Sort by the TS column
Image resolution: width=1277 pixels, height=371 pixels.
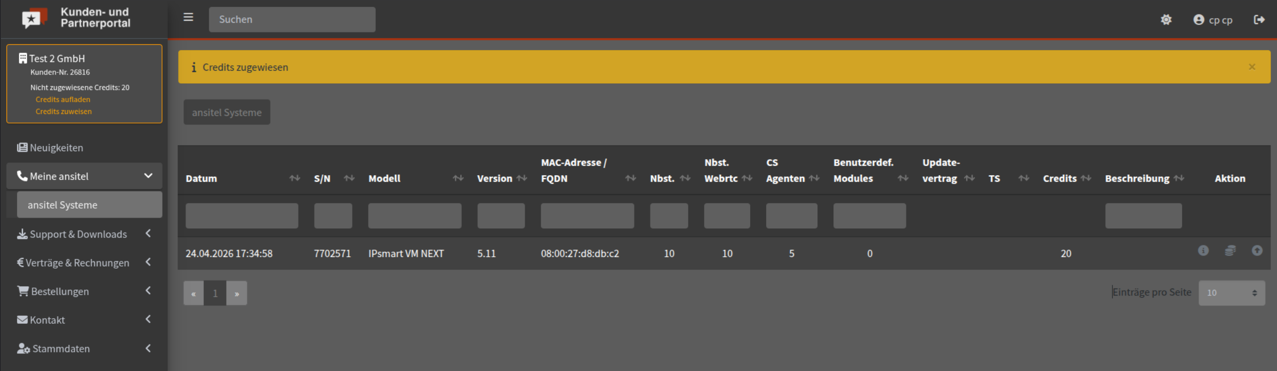(1024, 178)
